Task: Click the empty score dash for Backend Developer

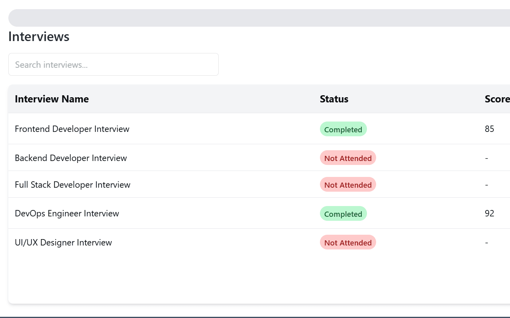Action: [x=486, y=158]
